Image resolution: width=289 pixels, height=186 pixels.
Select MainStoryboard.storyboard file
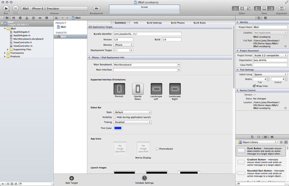pos(27,39)
